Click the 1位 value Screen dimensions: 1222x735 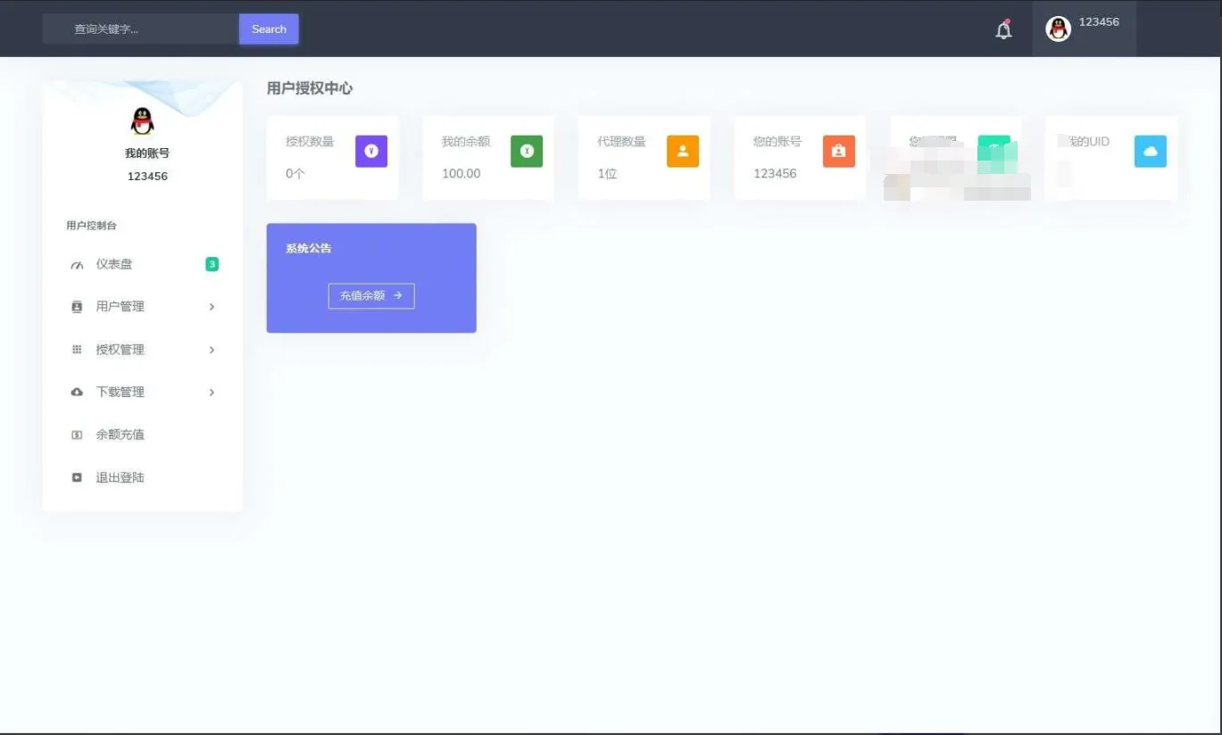[607, 174]
